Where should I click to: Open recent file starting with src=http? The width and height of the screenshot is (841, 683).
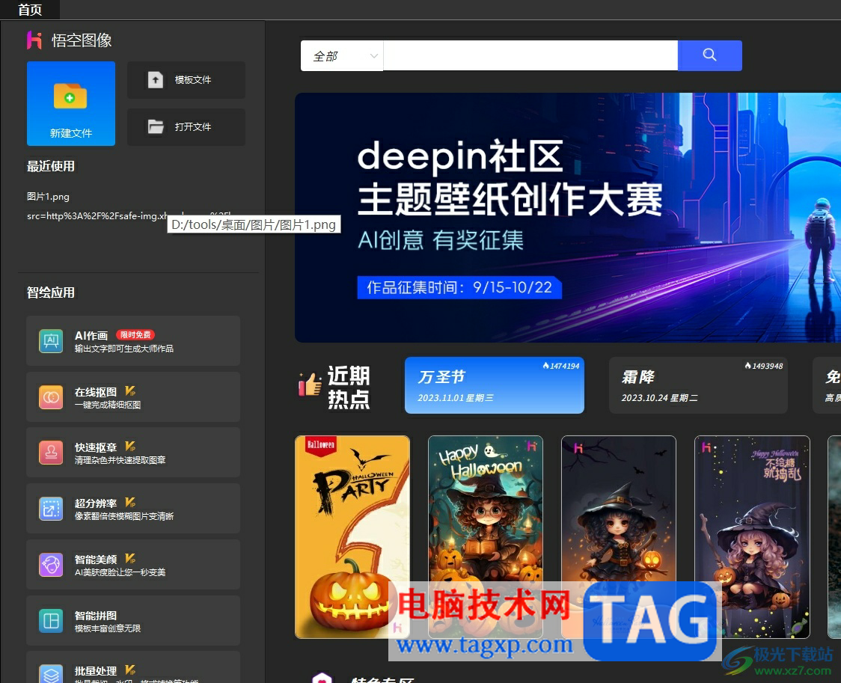click(97, 216)
